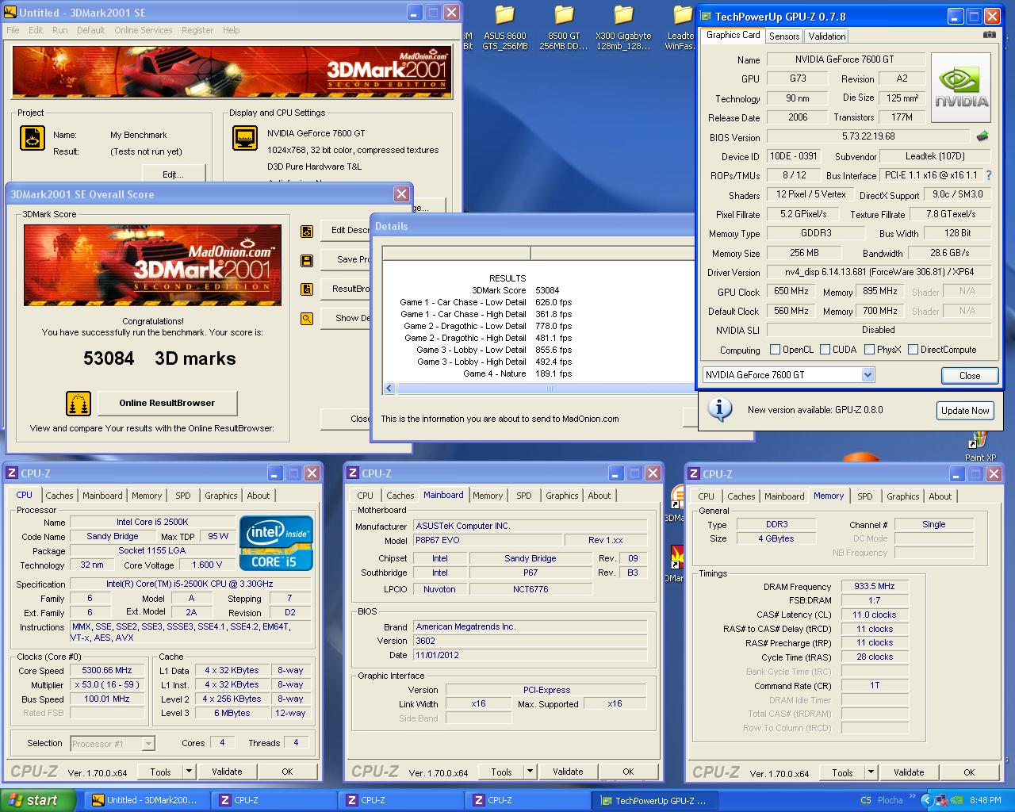The width and height of the screenshot is (1015, 812).
Task: Switch to the Validation tab in GPU-Z
Action: pyautogui.click(x=826, y=36)
